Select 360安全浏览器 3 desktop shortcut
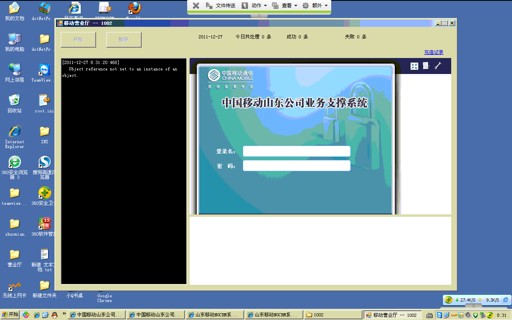512x320 pixels. point(14,168)
